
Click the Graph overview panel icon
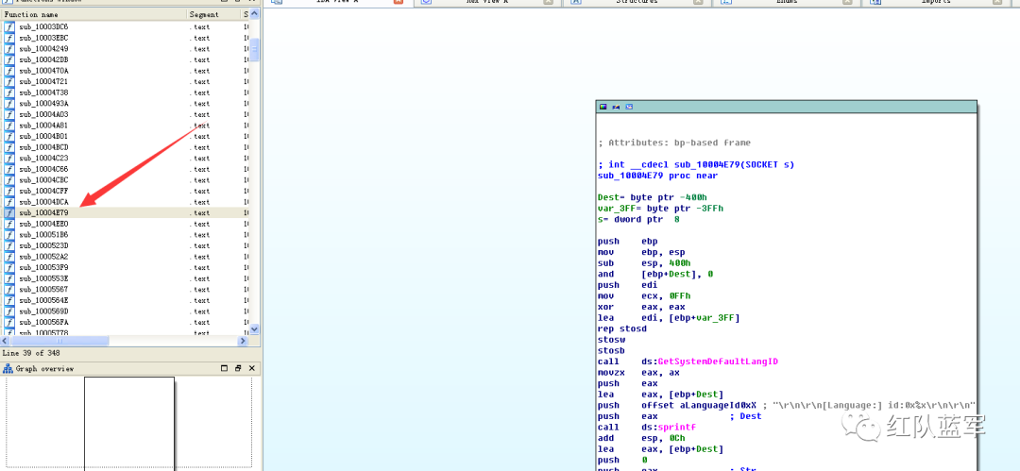pyautogui.click(x=8, y=369)
